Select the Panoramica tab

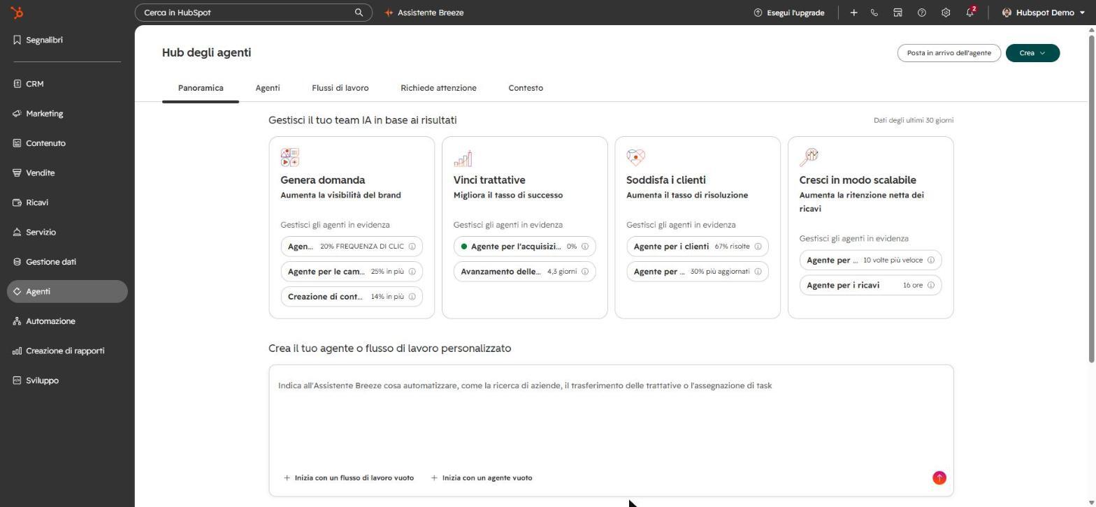[x=201, y=88]
